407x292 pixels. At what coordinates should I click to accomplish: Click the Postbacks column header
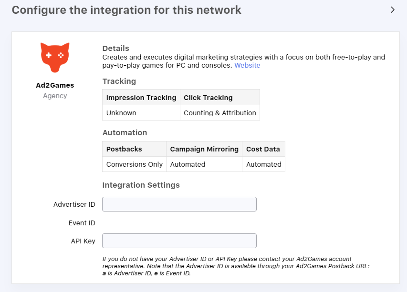135,149
